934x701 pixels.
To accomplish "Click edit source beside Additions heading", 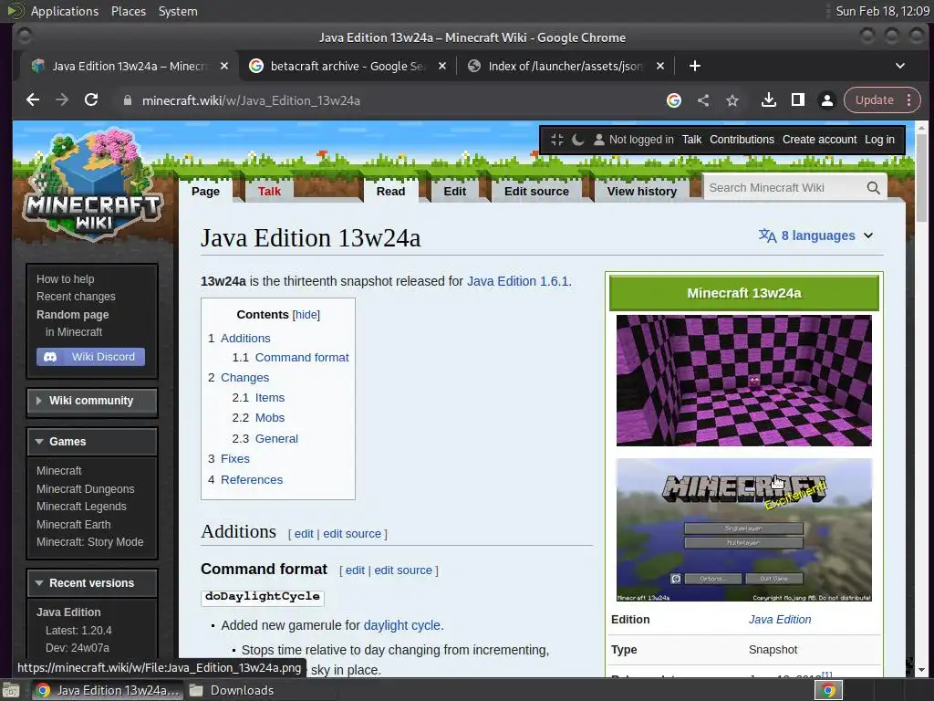I will [x=352, y=534].
